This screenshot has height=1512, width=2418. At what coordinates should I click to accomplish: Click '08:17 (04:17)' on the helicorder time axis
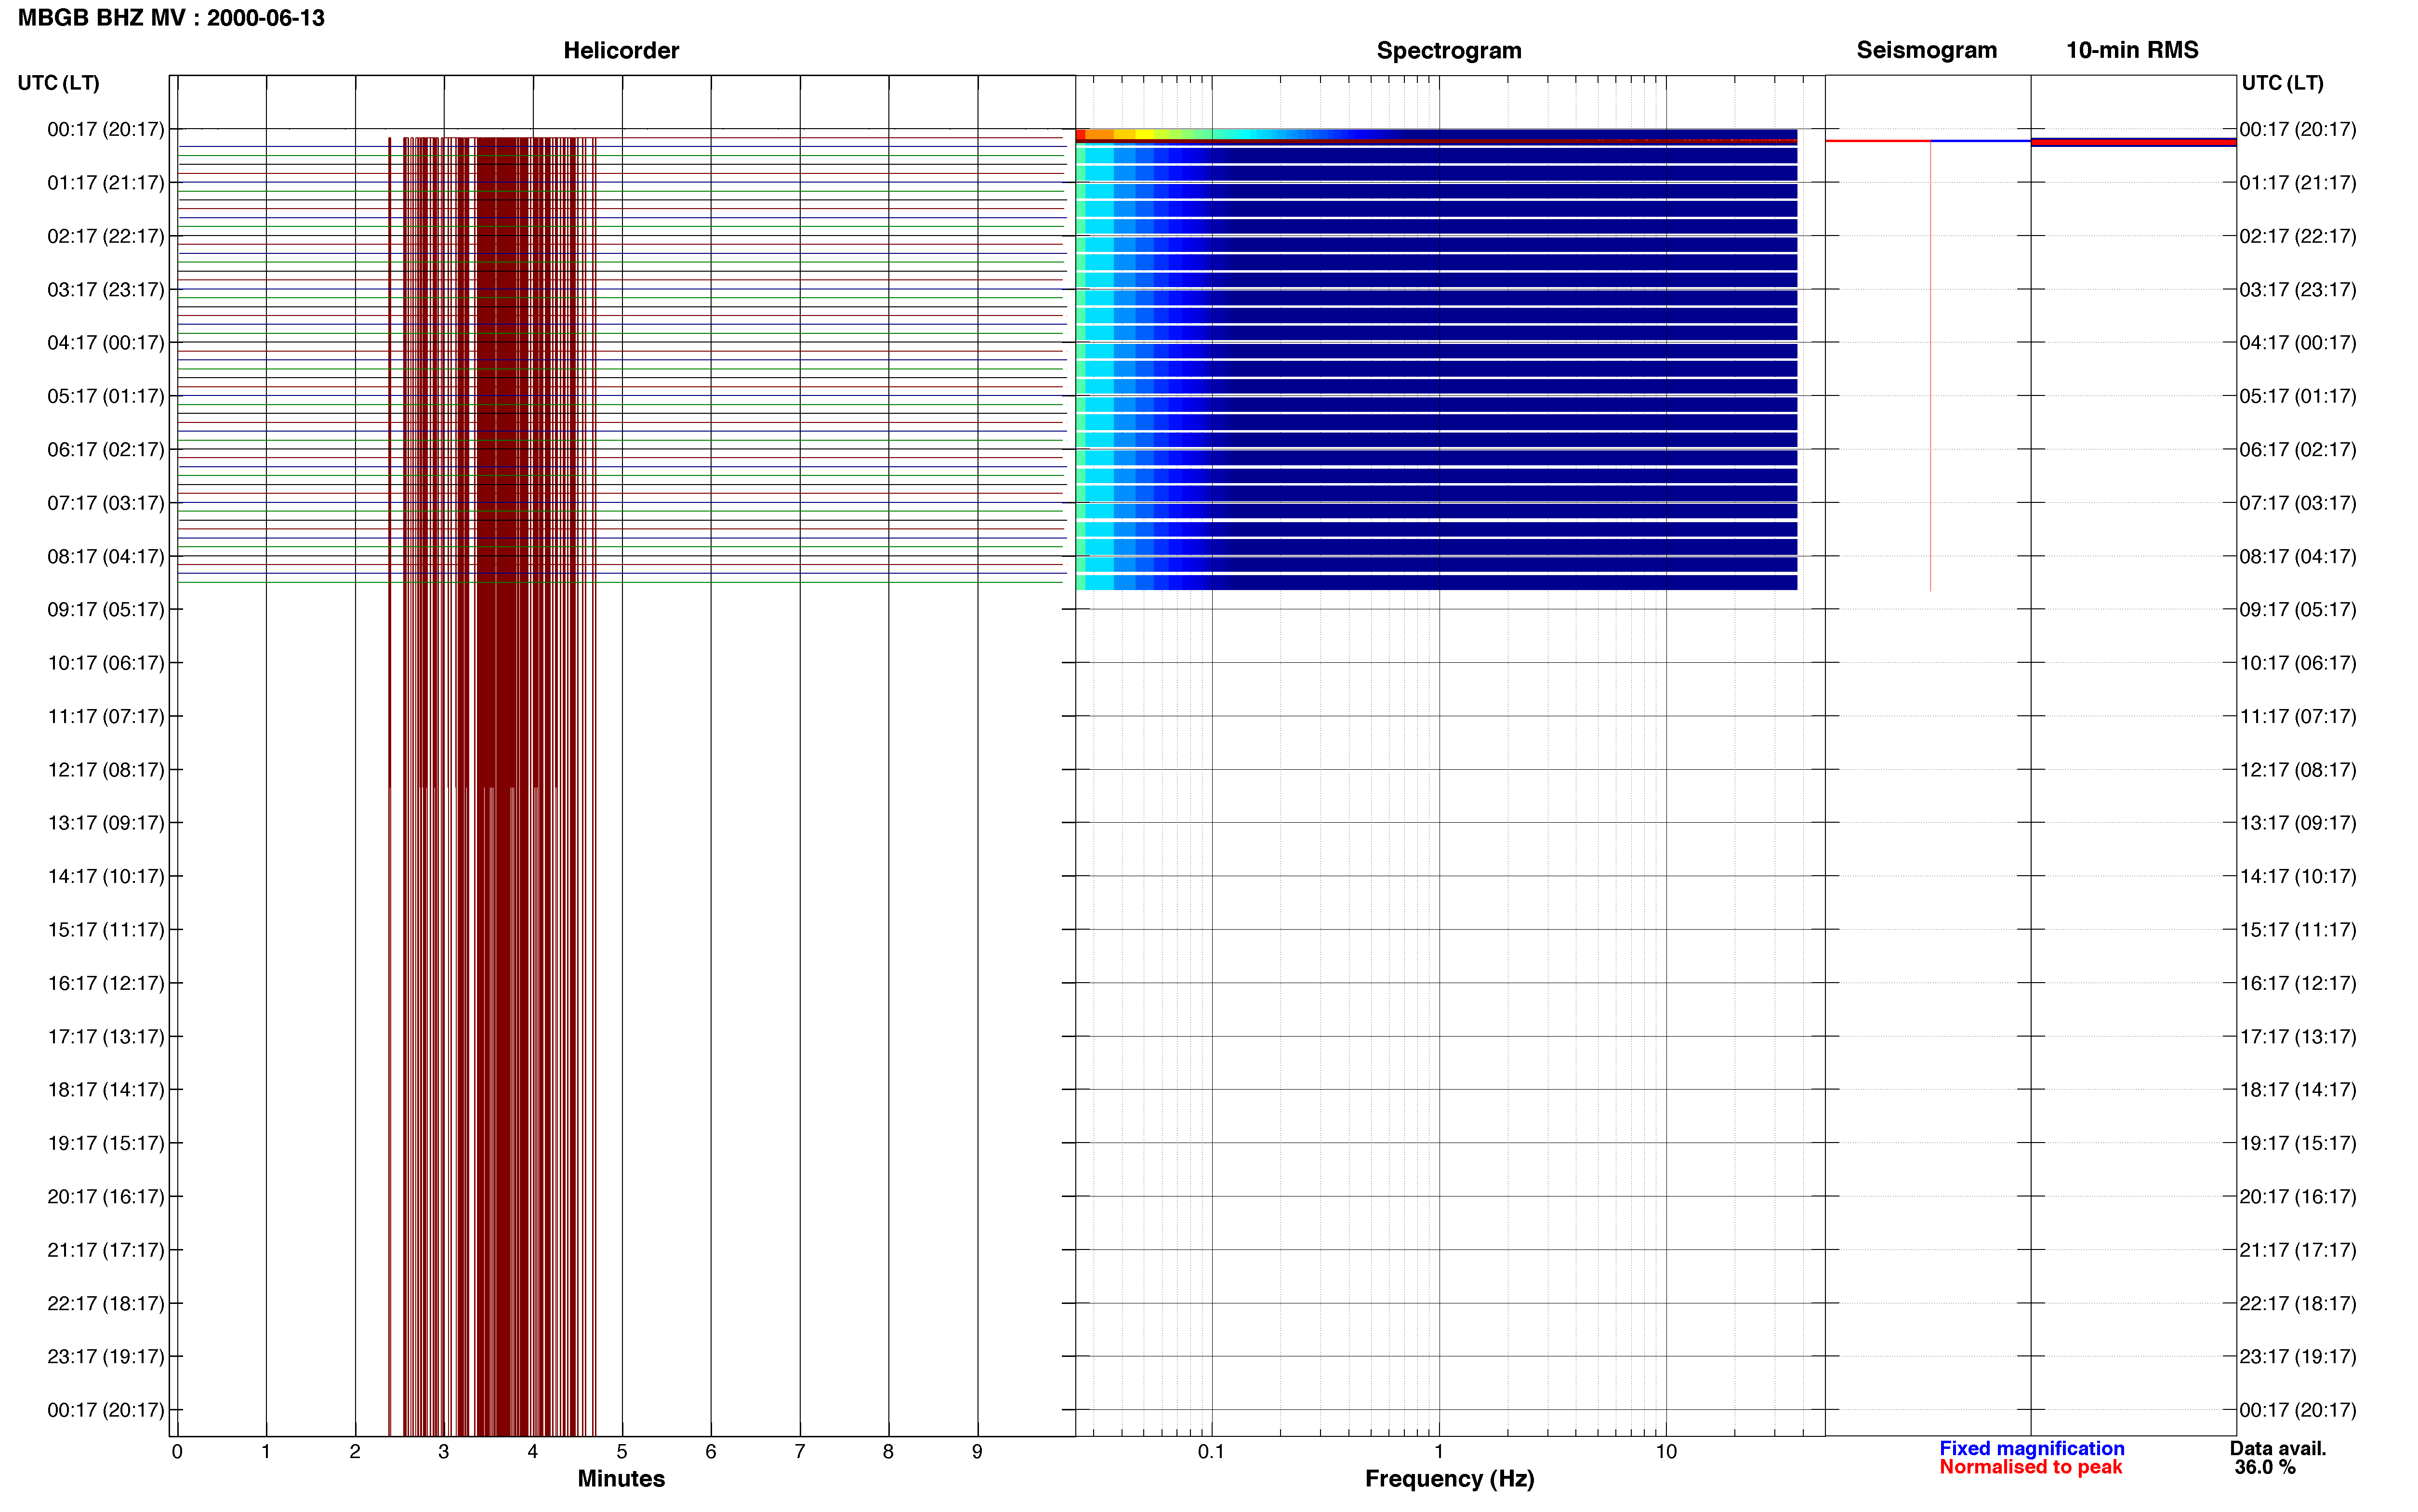pos(105,556)
